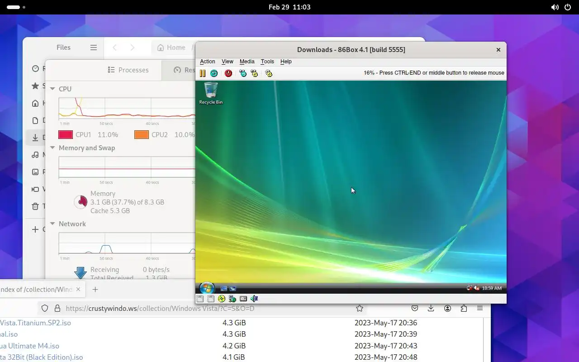579x362 pixels.
Task: Switch to Processes tab in System Monitor
Action: [x=128, y=70]
